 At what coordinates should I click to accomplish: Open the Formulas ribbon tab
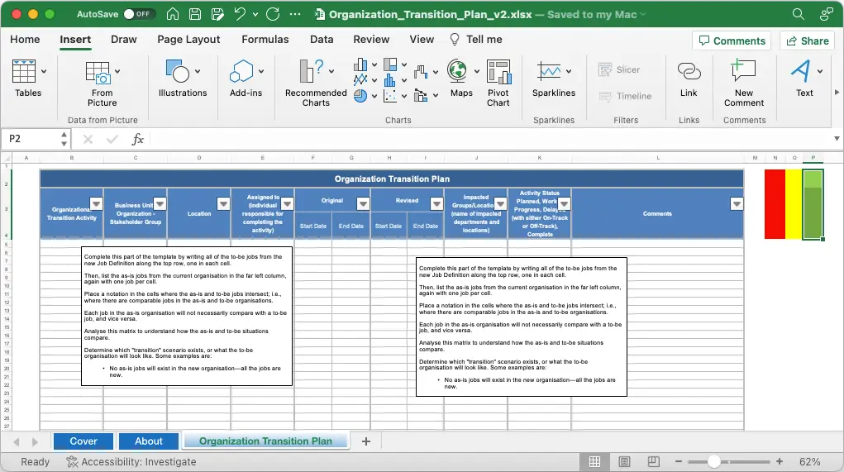[x=265, y=40]
